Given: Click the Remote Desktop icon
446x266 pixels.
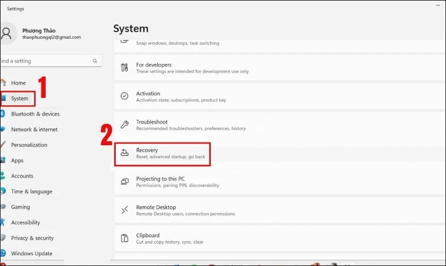Looking at the screenshot, I should tap(125, 210).
